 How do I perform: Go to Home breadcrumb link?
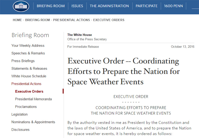(x=17, y=20)
